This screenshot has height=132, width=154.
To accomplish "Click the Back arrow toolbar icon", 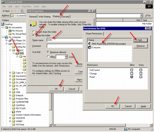I will tap(4, 11).
